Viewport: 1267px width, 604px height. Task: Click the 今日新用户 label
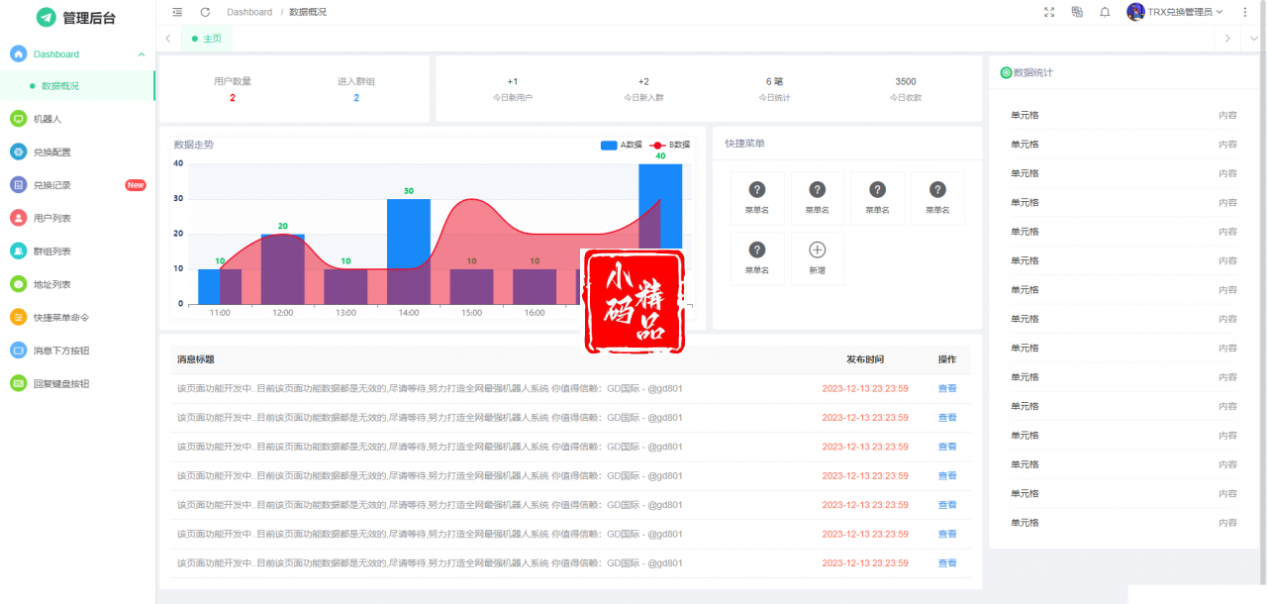click(513, 98)
